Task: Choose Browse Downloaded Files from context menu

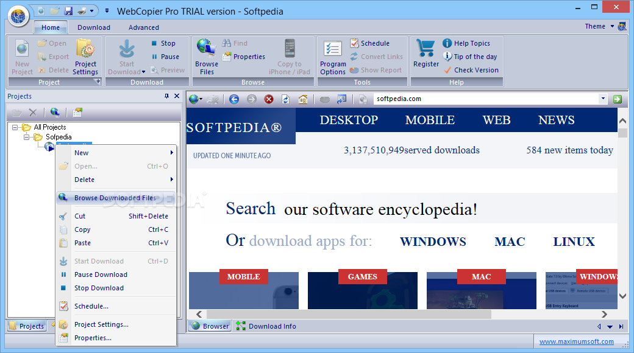Action: (x=116, y=198)
